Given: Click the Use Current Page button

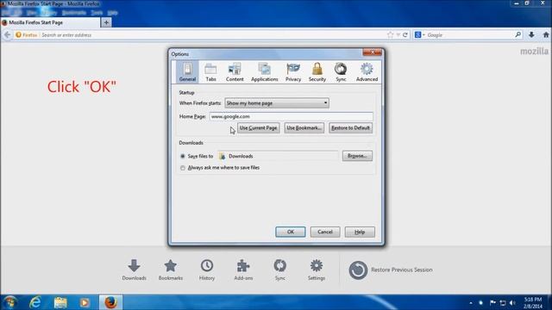Looking at the screenshot, I should (259, 128).
